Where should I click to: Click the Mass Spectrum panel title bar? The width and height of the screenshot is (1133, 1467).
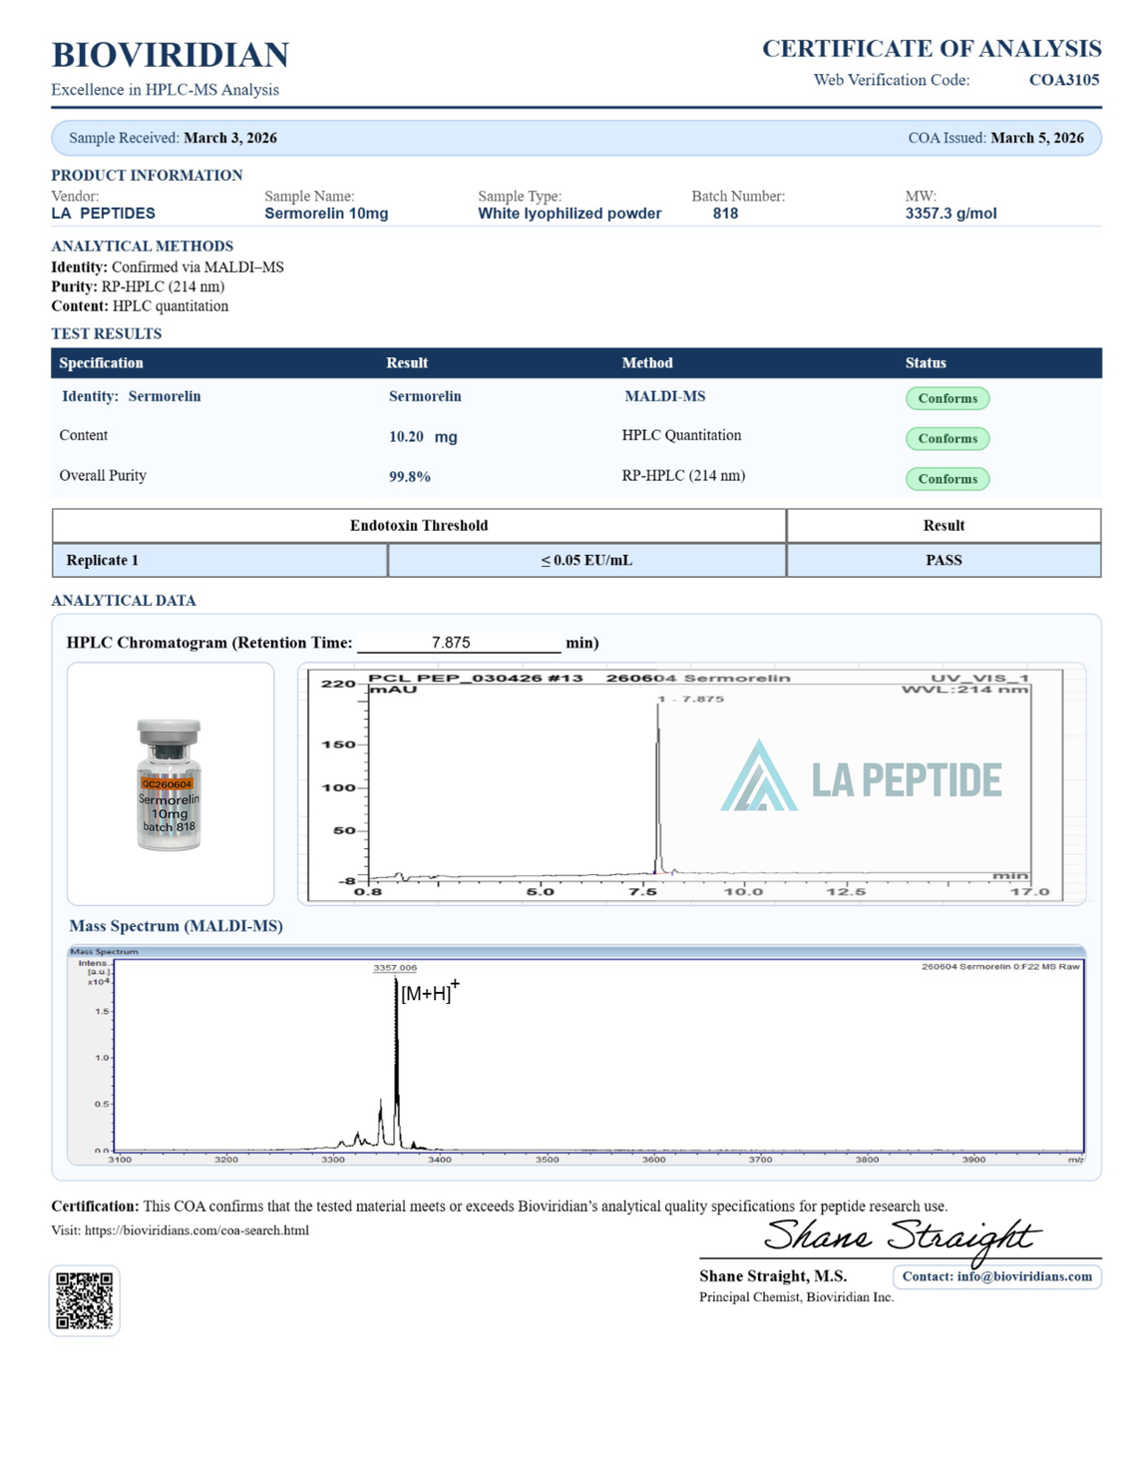[x=576, y=951]
